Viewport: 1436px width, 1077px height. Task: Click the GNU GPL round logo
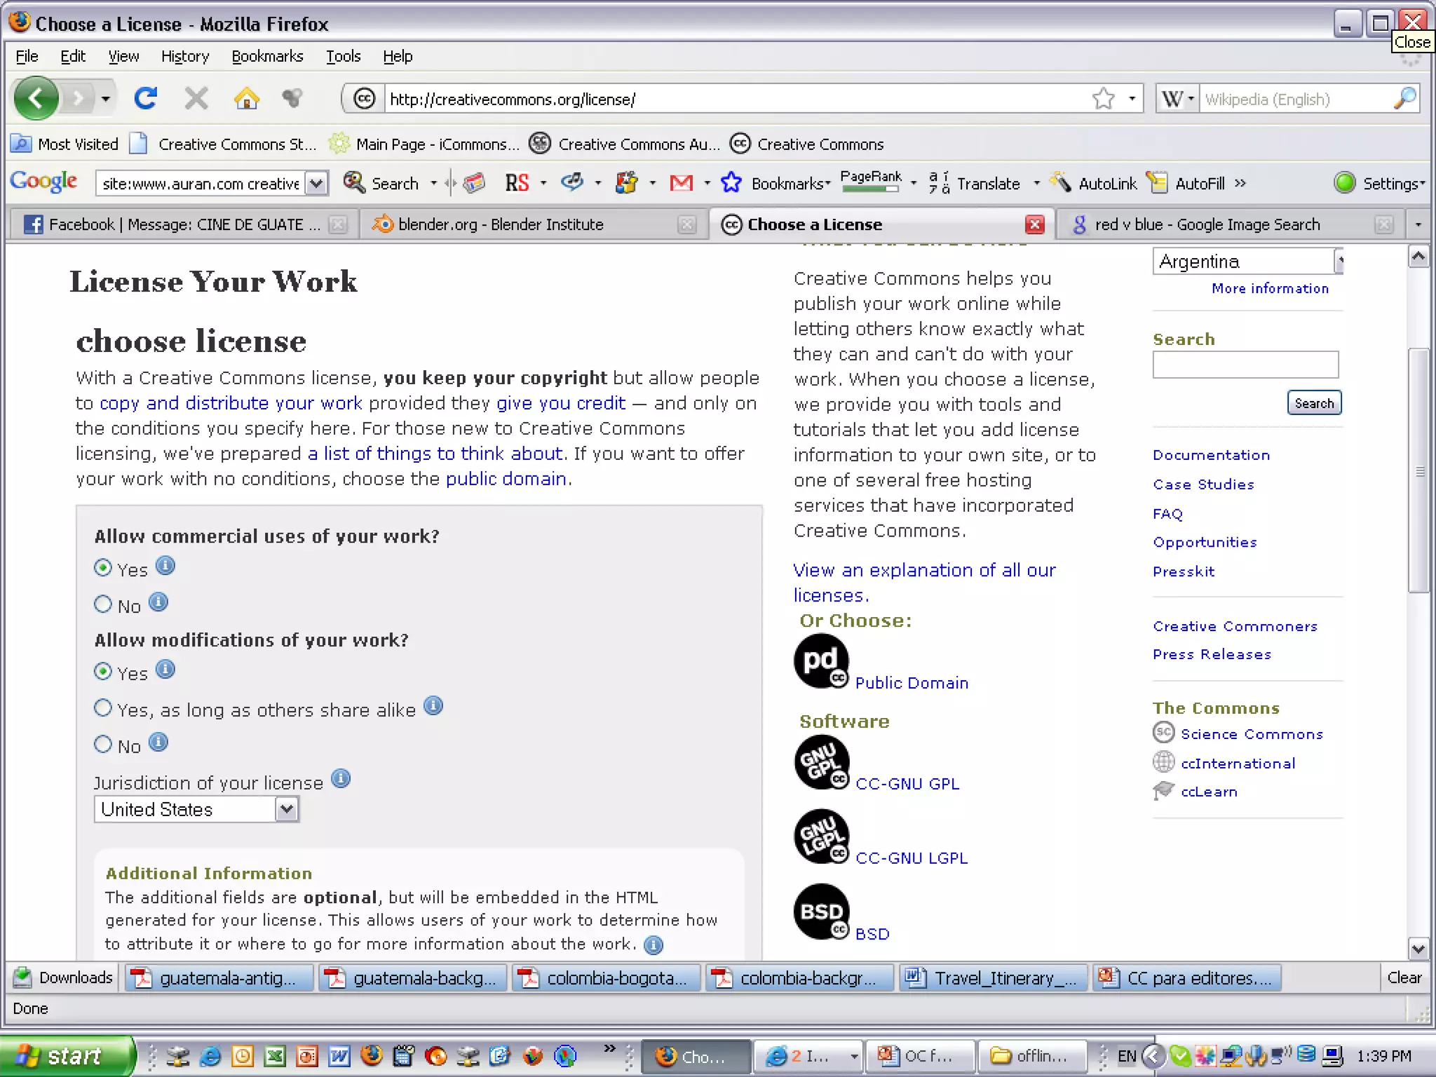[821, 762]
